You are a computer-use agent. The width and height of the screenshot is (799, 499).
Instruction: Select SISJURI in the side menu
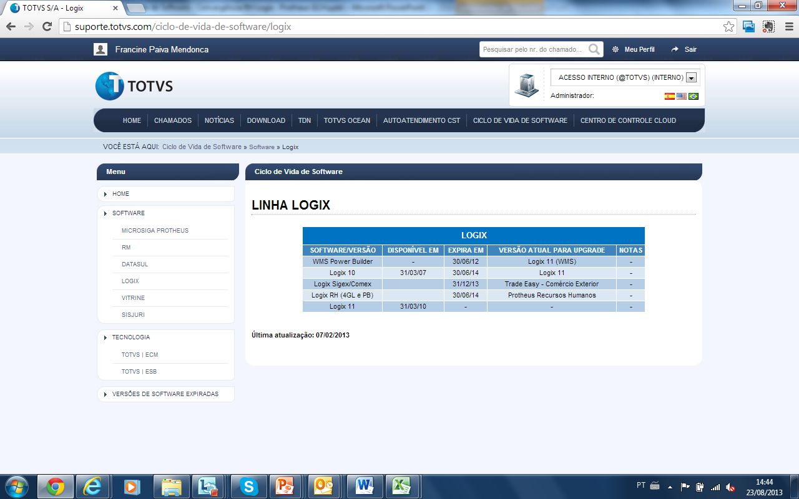(x=133, y=315)
